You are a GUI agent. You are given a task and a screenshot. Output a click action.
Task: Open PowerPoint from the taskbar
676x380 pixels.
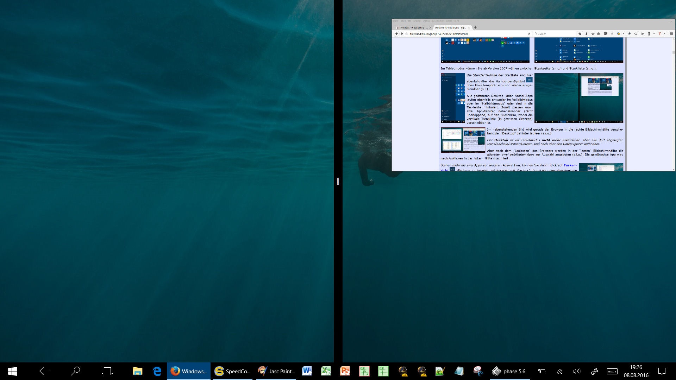click(345, 371)
